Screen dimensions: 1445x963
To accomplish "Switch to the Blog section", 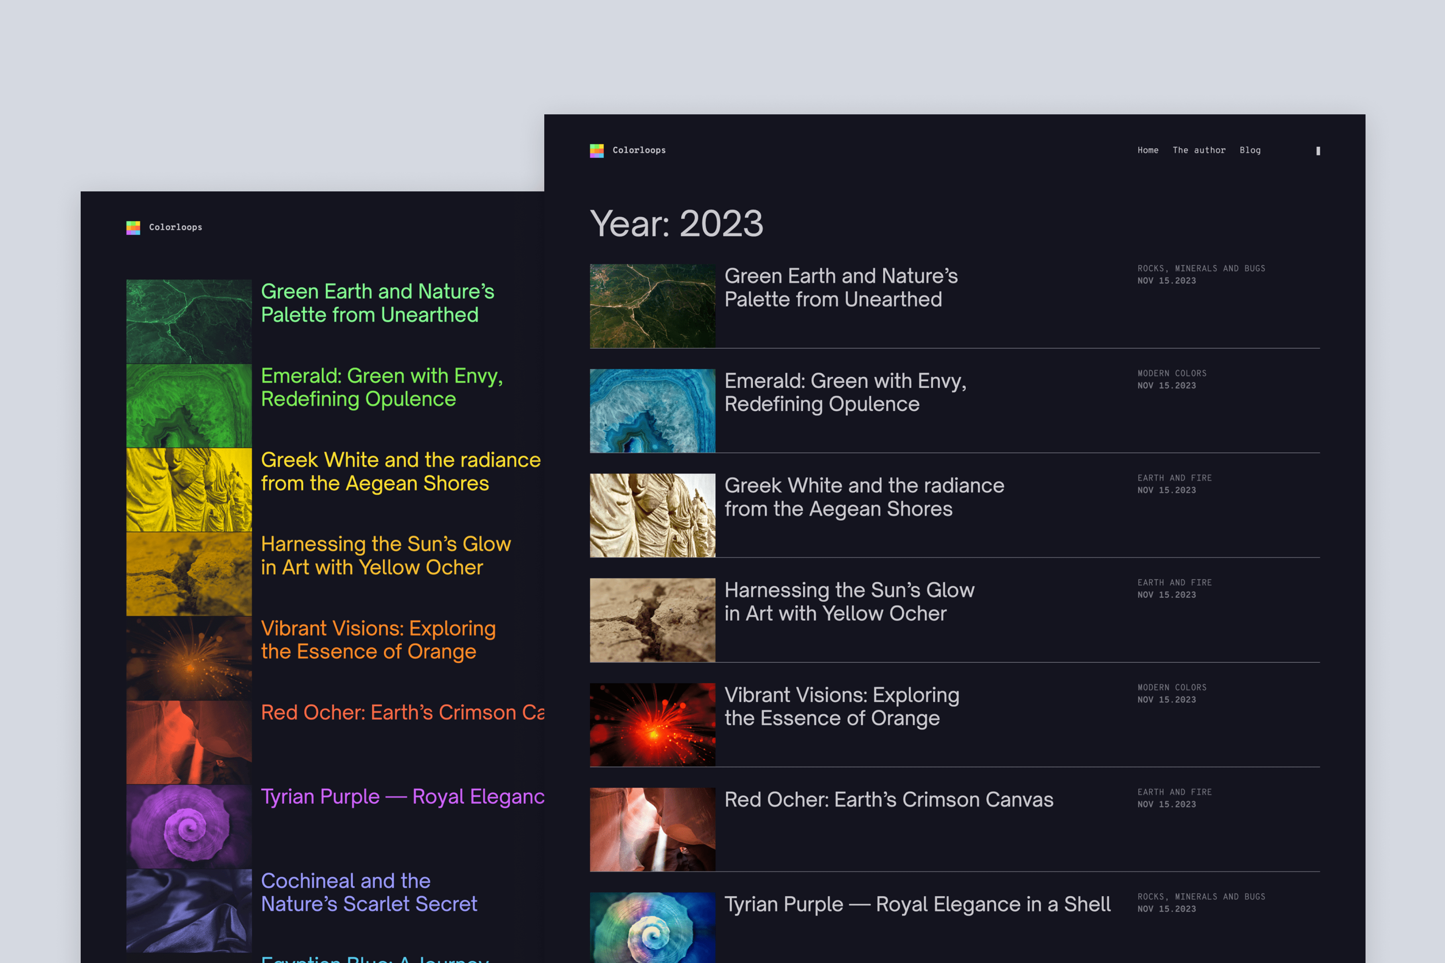I will coord(1250,150).
